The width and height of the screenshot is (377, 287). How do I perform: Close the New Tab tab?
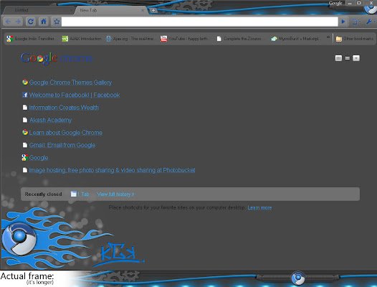(x=143, y=10)
